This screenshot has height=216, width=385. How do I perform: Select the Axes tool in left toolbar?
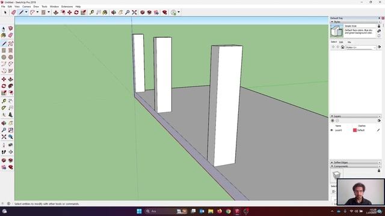[x=4, y=115]
